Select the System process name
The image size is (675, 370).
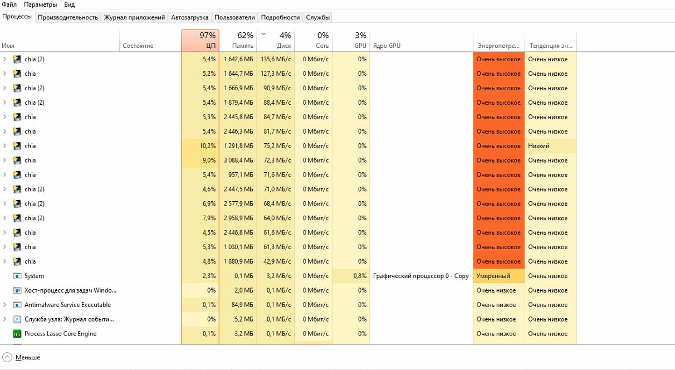(x=34, y=276)
